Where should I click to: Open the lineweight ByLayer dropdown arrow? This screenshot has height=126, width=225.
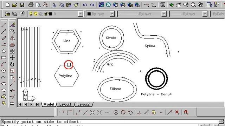click(x=205, y=14)
